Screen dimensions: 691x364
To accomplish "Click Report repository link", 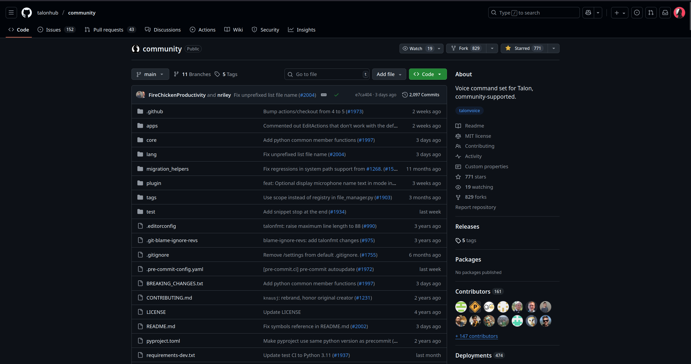I will (x=476, y=207).
